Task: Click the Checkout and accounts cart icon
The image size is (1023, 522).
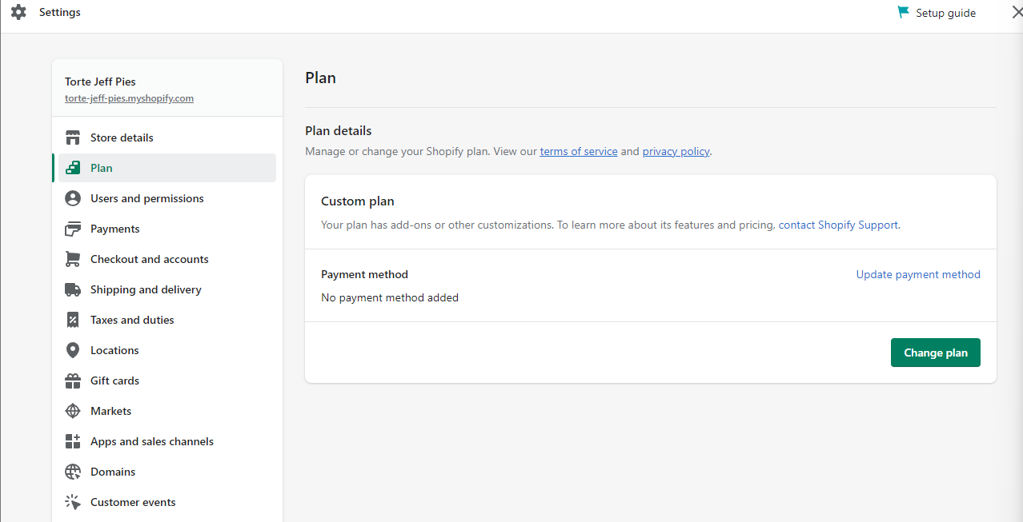Action: (73, 259)
